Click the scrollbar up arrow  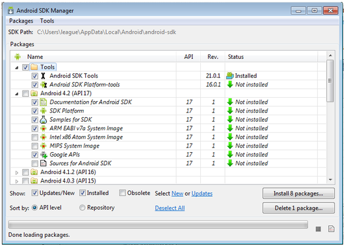coord(330,56)
